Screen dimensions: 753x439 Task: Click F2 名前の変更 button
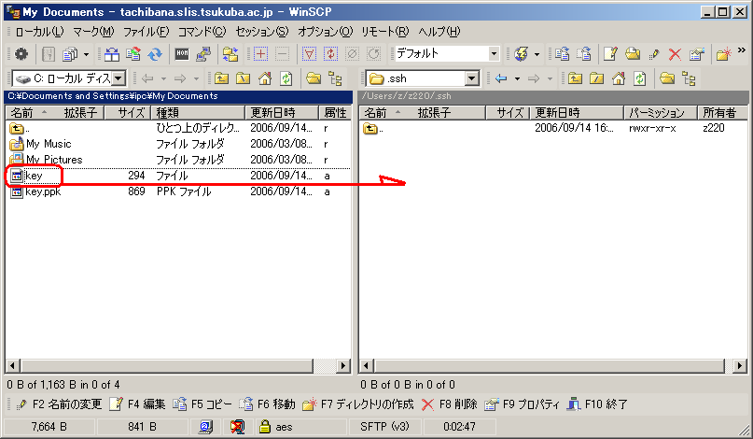59,404
